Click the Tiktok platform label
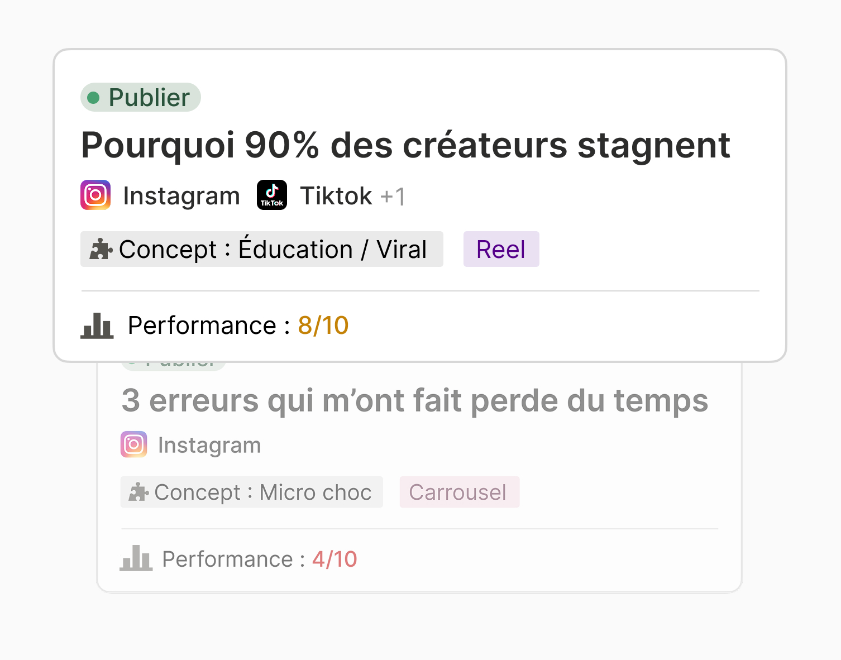The height and width of the screenshot is (660, 841). 336,195
